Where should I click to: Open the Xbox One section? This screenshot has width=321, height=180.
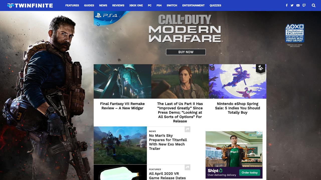pyautogui.click(x=136, y=5)
